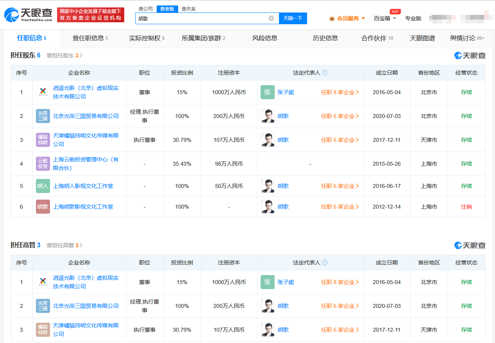Expand 曾担任高管 3 list
The image size is (495, 343).
pyautogui.click(x=64, y=245)
